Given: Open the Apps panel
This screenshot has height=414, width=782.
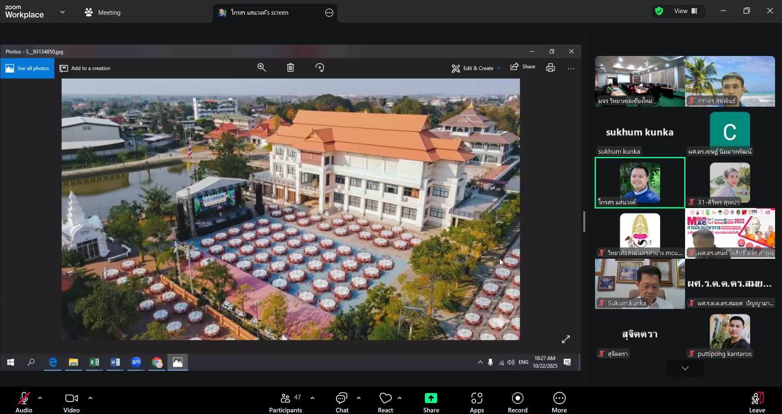Looking at the screenshot, I should 476,403.
